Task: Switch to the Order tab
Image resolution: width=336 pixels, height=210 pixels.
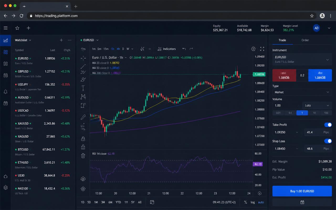Action: pos(305,40)
